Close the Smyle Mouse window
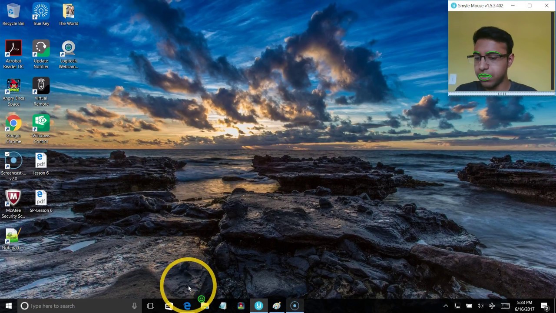Screen dimensions: 556x313 546,6
